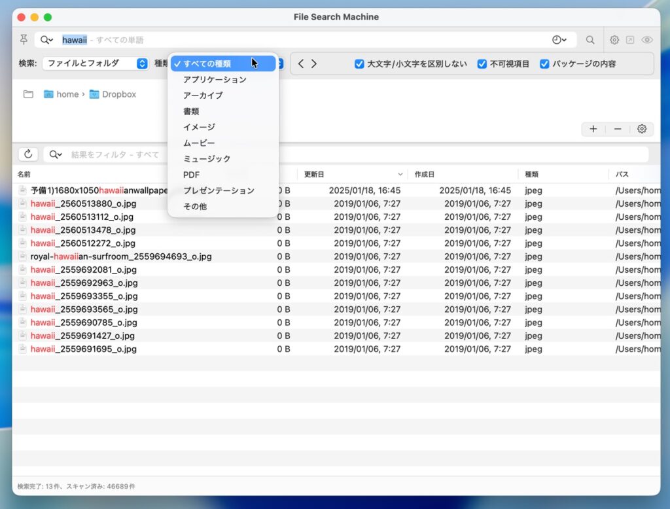Click the pin icon beside search field
Image resolution: width=670 pixels, height=509 pixels.
point(24,40)
